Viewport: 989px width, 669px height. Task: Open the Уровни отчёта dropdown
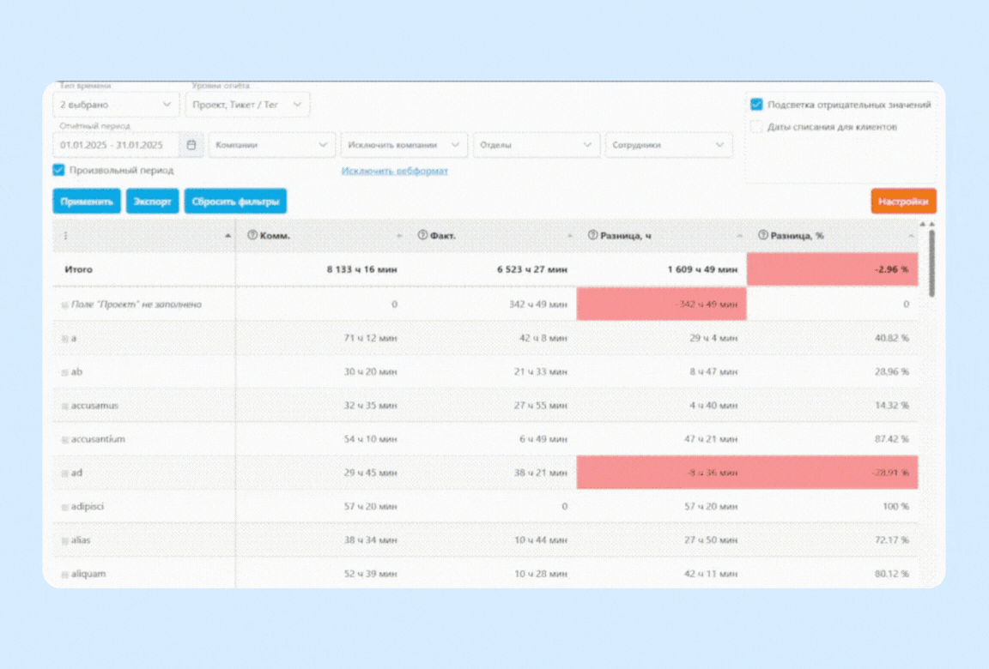pyautogui.click(x=247, y=105)
